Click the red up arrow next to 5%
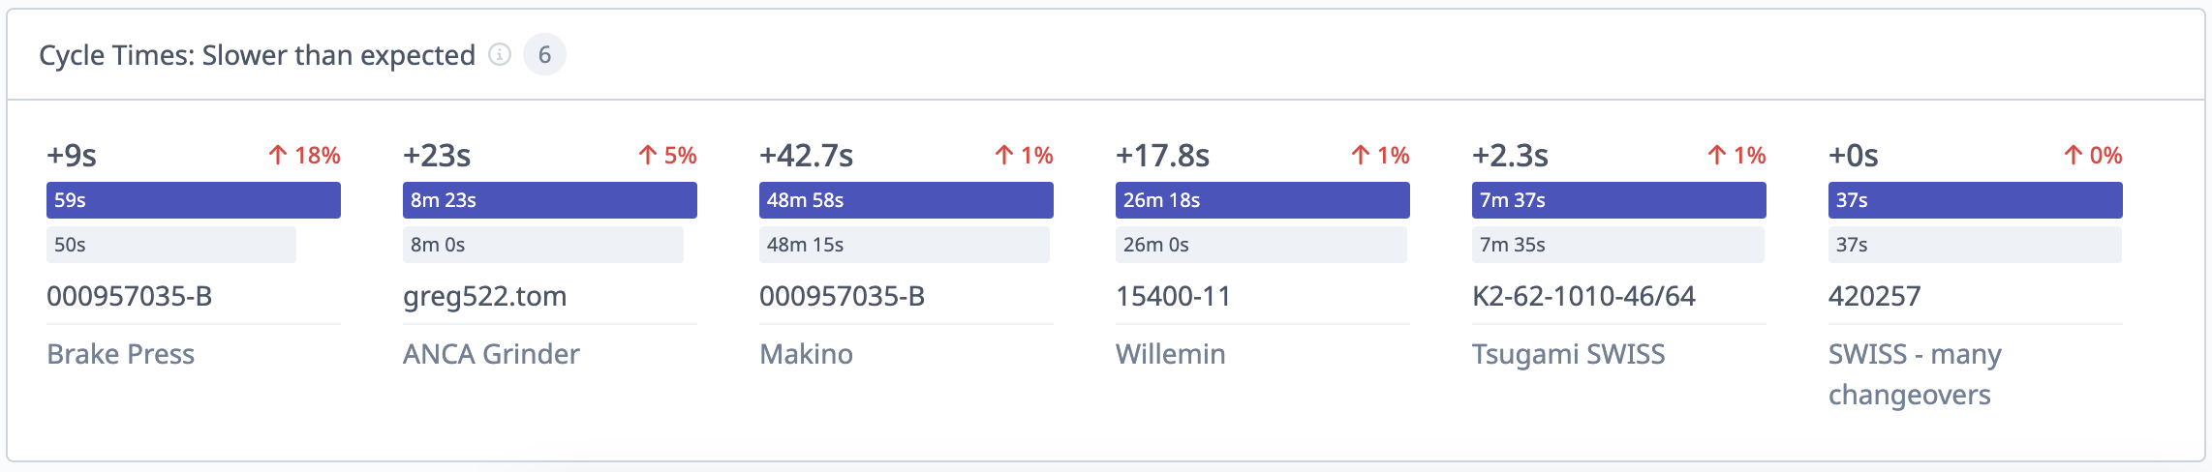Screen dimensions: 2212x472 tap(648, 155)
